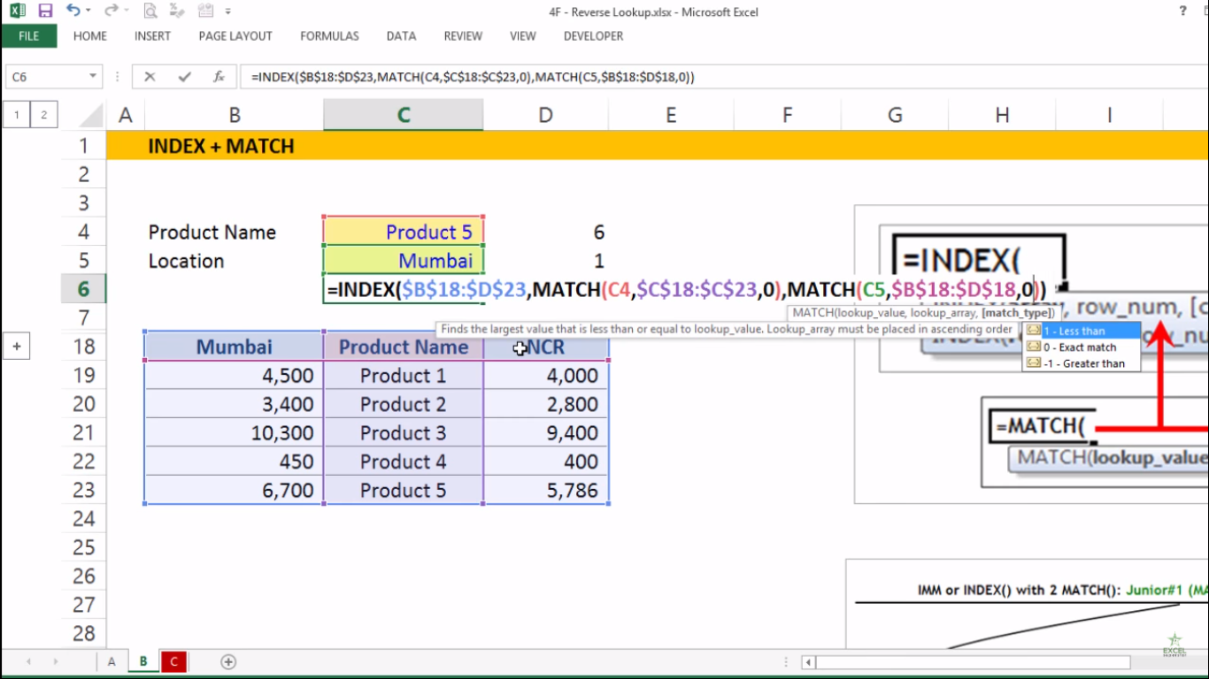The image size is (1209, 679).
Task: Choose '1 - Less than' match type
Action: click(1081, 331)
